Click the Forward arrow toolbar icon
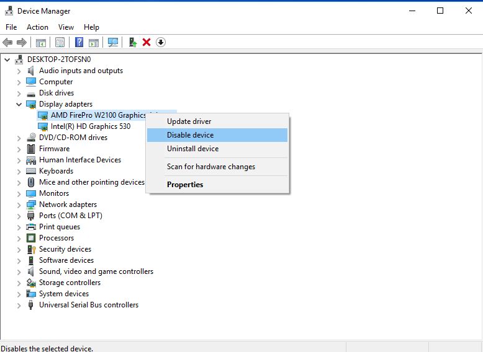 (x=22, y=42)
